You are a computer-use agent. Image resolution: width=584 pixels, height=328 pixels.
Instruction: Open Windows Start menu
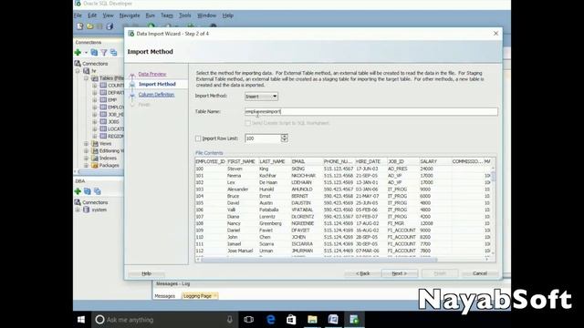point(81,320)
